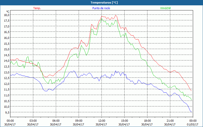Click the 00:00 label above 01/05/17
The height and width of the screenshot is (127, 203).
click(x=193, y=121)
